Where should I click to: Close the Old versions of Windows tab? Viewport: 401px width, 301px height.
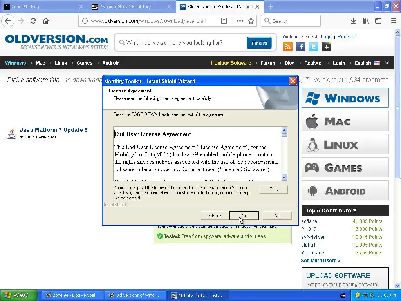(258, 7)
